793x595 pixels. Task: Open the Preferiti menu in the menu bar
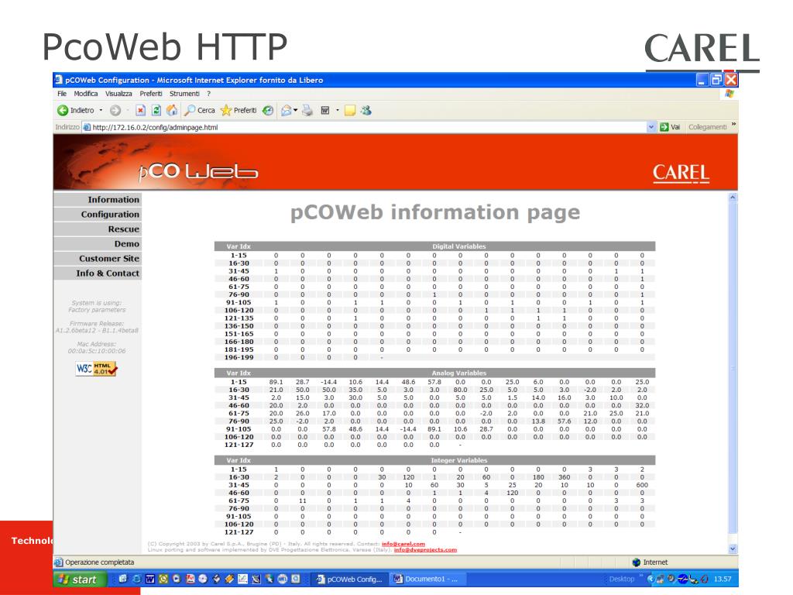pos(151,94)
